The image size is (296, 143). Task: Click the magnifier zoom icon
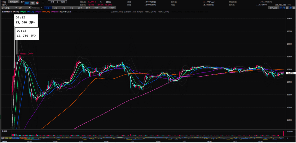(285, 8)
